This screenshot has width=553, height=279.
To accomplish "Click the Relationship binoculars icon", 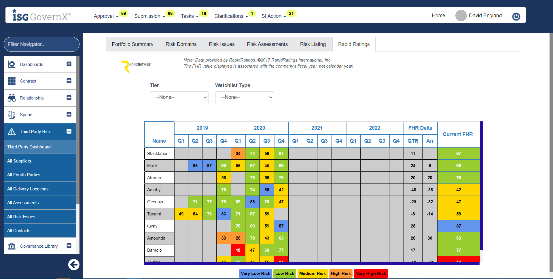I will (12, 98).
